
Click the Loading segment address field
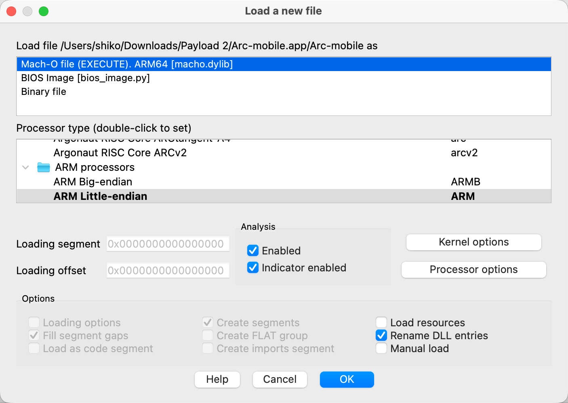click(x=168, y=244)
